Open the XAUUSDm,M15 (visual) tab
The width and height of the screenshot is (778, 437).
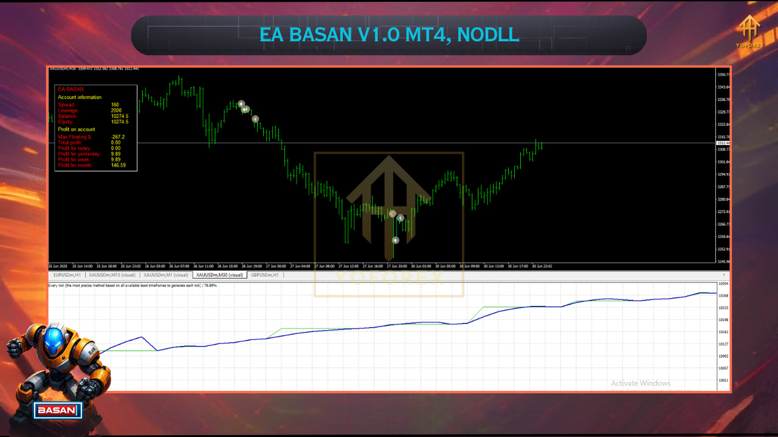[x=112, y=275]
